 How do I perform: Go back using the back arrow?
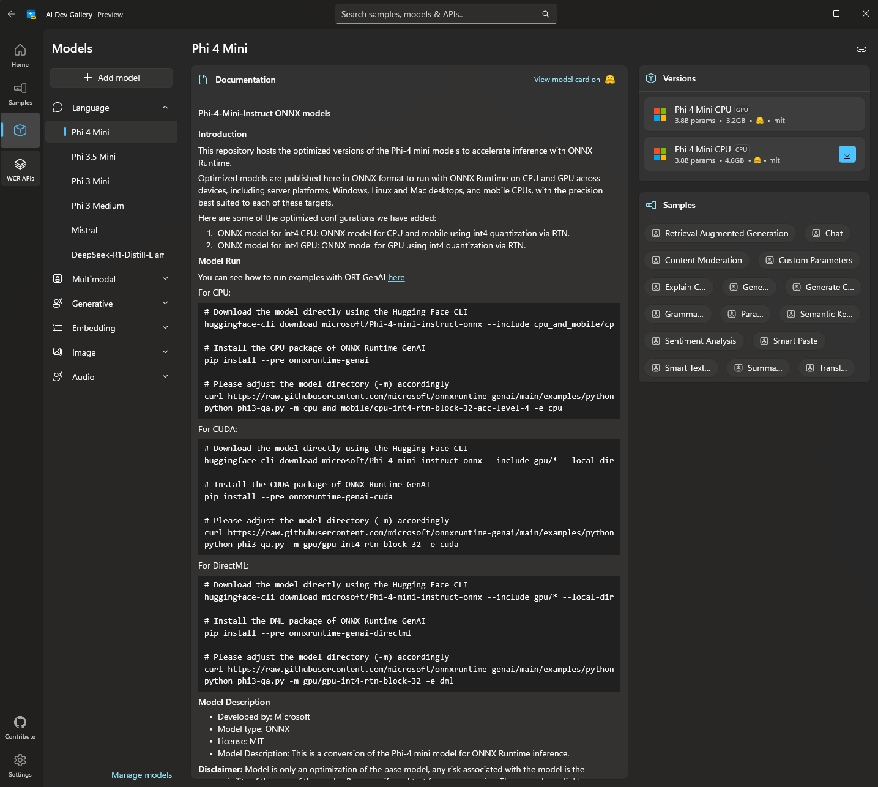(12, 14)
